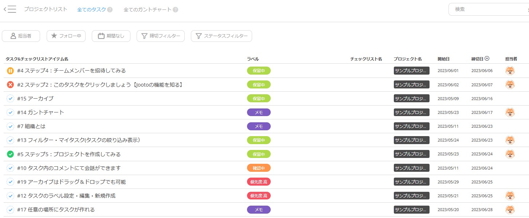Click the red 優先度:高 label on task #12
This screenshot has width=529, height=218.
[x=259, y=196]
